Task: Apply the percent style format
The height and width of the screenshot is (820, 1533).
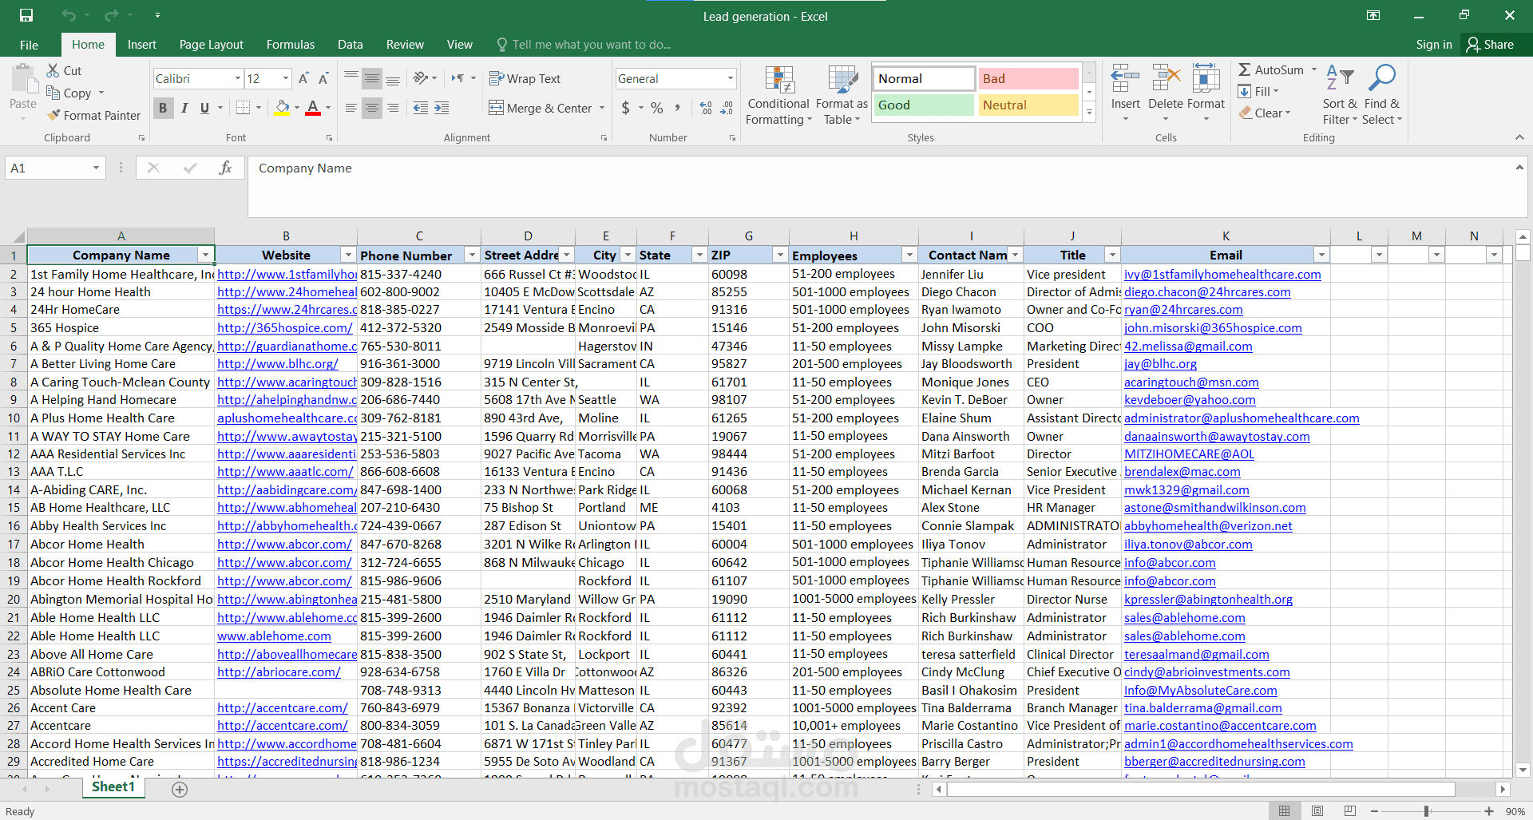Action: pos(656,108)
